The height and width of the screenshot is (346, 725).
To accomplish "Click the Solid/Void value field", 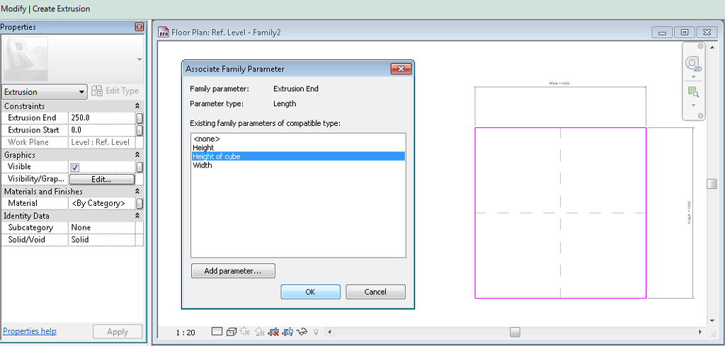I will click(102, 240).
